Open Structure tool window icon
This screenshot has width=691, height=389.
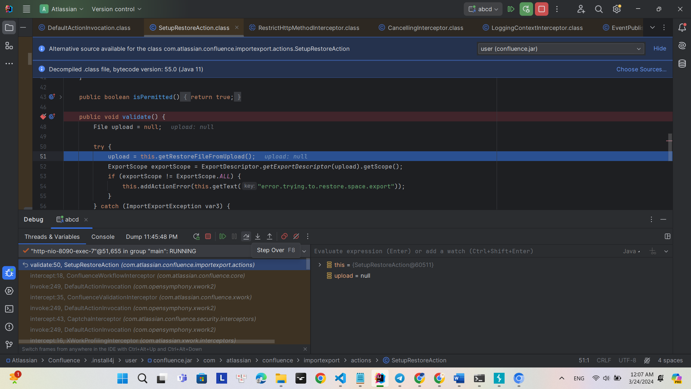(x=9, y=45)
